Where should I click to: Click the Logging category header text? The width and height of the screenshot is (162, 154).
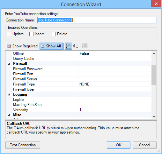[20, 94]
